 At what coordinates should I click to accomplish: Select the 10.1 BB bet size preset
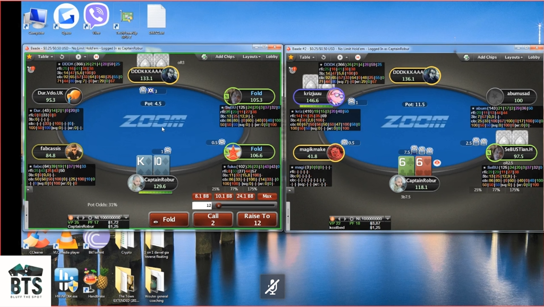223,196
